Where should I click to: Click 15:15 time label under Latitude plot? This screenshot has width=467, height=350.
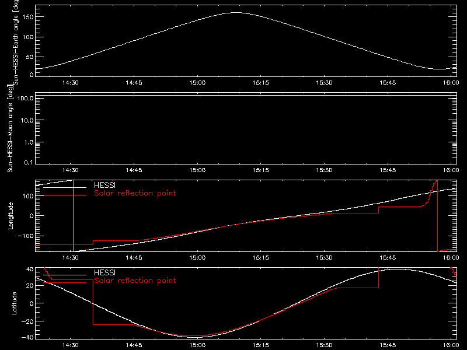[x=260, y=345]
